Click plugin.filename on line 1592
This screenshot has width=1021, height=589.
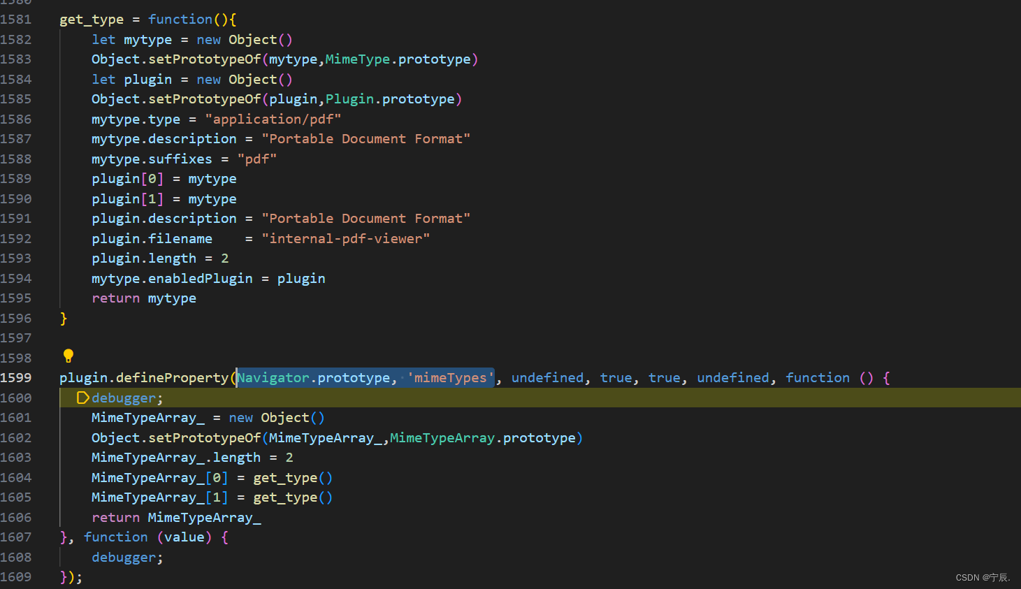[152, 239]
